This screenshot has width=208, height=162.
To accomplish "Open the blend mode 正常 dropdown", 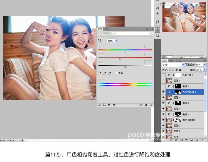I will (x=174, y=65).
